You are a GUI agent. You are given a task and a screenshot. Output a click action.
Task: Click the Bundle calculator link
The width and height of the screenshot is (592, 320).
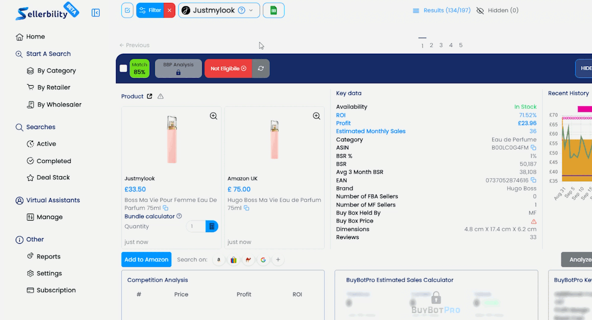coord(150,216)
